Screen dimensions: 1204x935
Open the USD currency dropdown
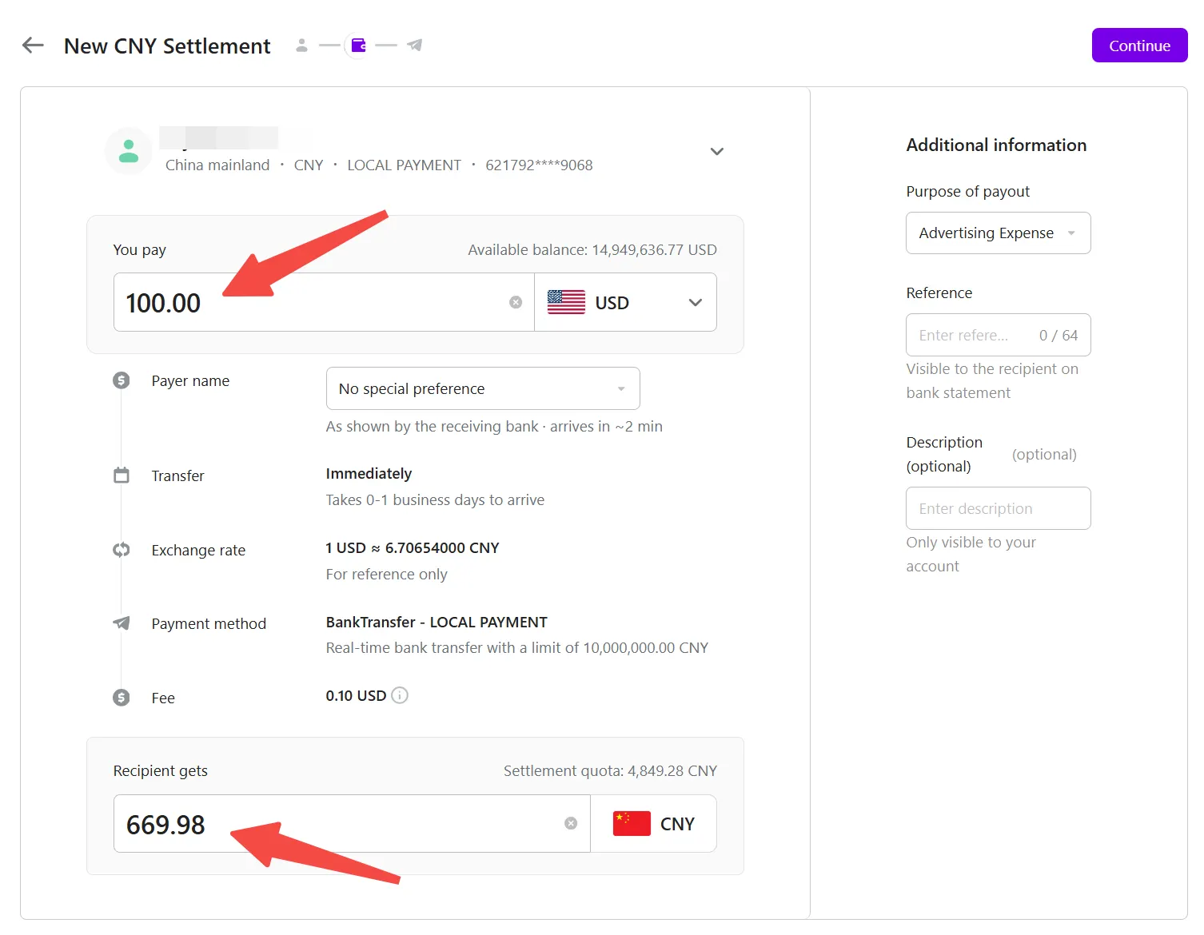tap(625, 302)
